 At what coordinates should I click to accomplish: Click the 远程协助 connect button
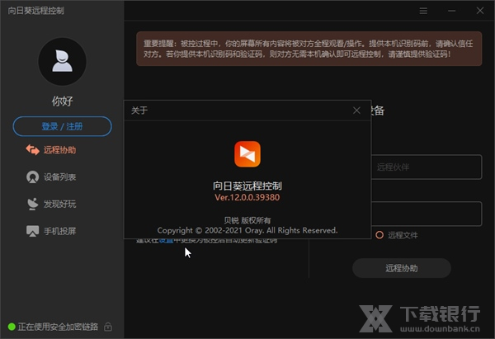pyautogui.click(x=401, y=268)
